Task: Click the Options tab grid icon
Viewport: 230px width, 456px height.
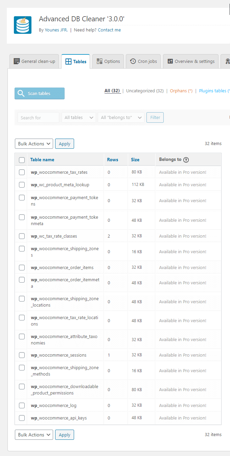Action: (99, 61)
